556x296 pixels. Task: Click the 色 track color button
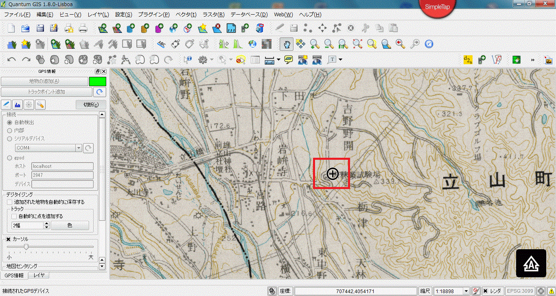click(70, 225)
